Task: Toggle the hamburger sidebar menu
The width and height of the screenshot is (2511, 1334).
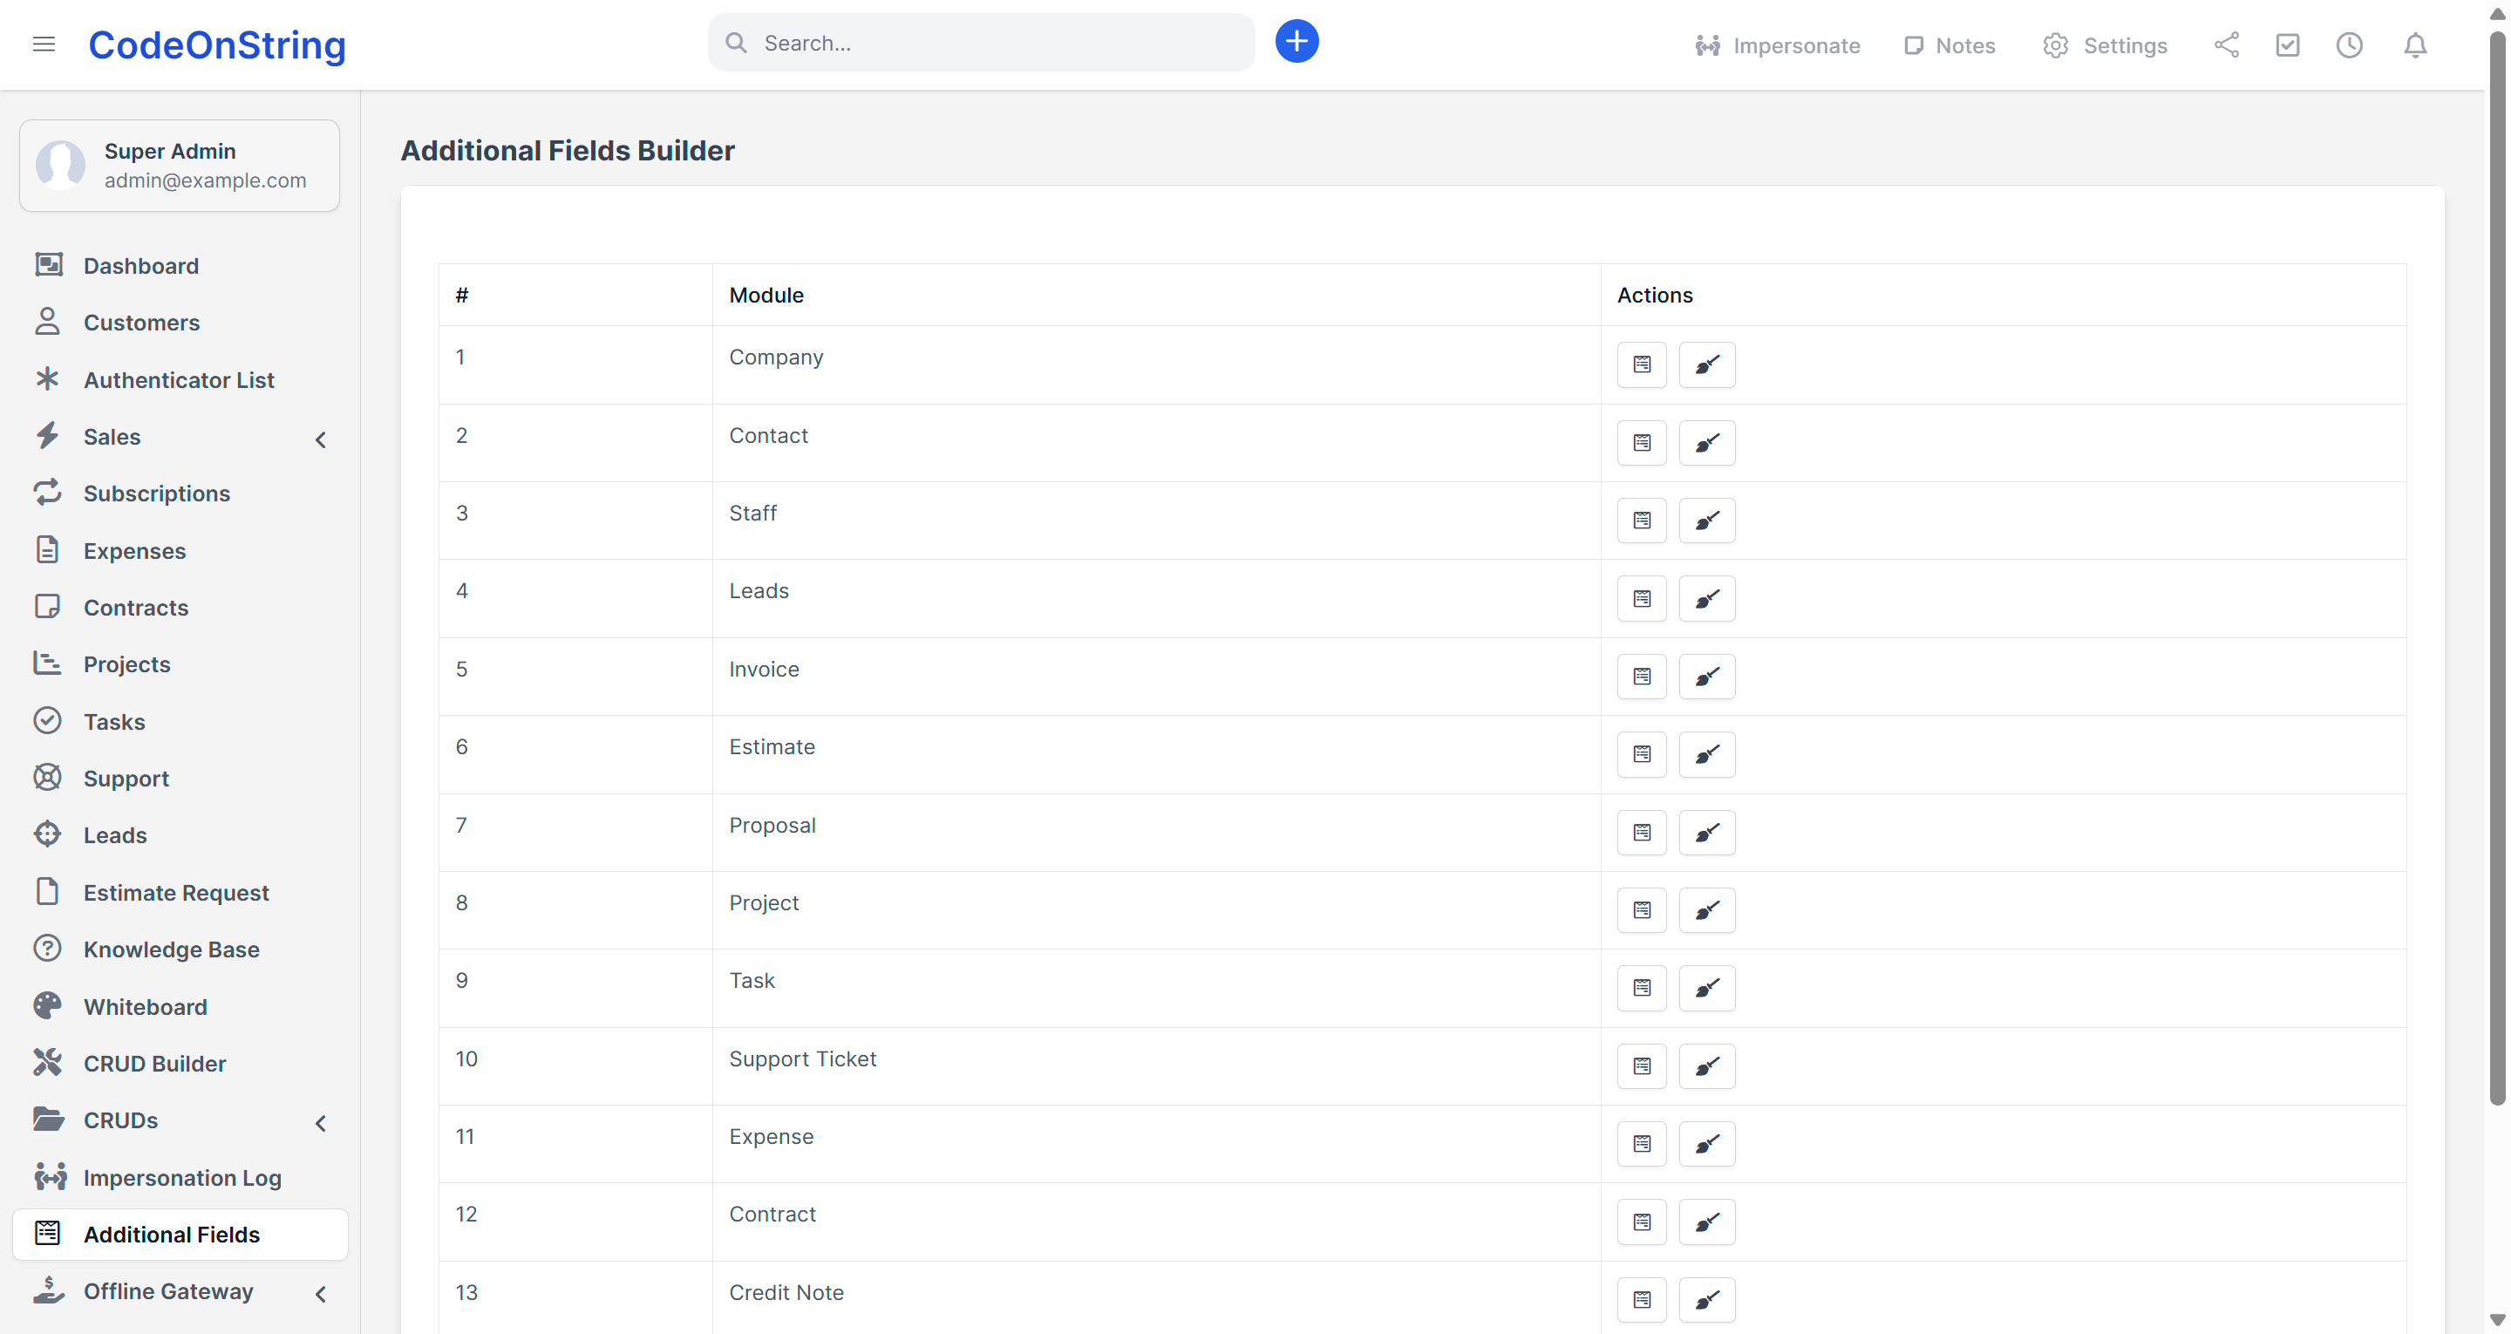Action: (44, 44)
